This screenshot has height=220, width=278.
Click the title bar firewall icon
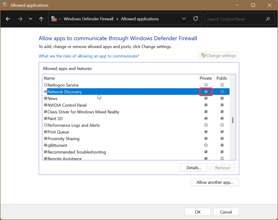tap(6, 5)
